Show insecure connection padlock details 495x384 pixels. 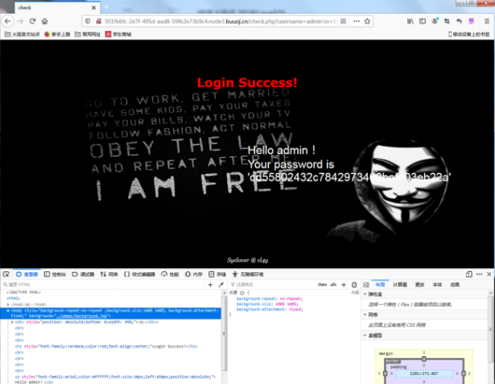pyautogui.click(x=98, y=21)
